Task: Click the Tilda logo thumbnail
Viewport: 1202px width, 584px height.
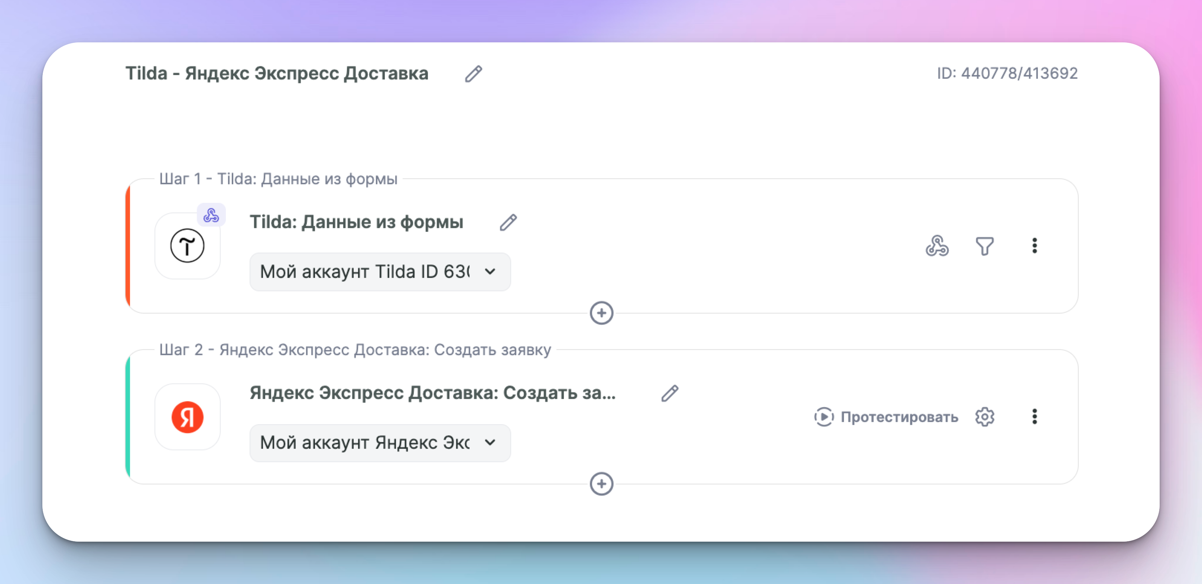Action: (x=187, y=246)
